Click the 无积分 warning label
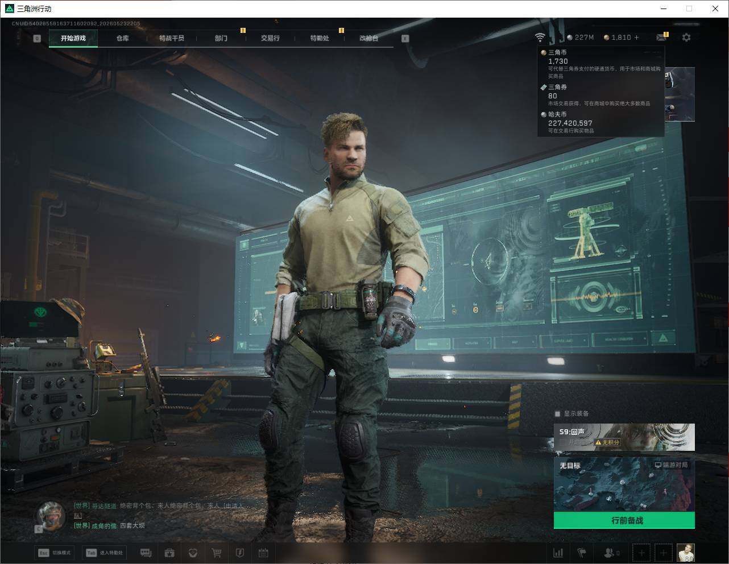Image resolution: width=729 pixels, height=564 pixels. (x=607, y=442)
